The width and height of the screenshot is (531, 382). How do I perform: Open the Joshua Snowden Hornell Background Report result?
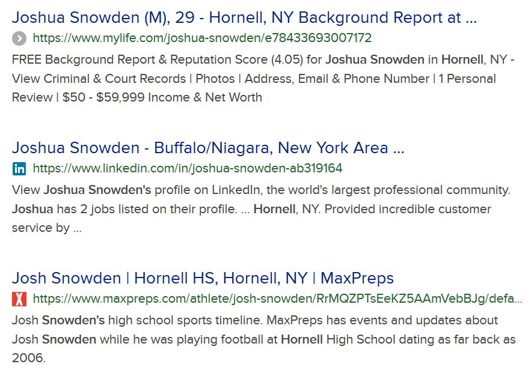pyautogui.click(x=235, y=17)
